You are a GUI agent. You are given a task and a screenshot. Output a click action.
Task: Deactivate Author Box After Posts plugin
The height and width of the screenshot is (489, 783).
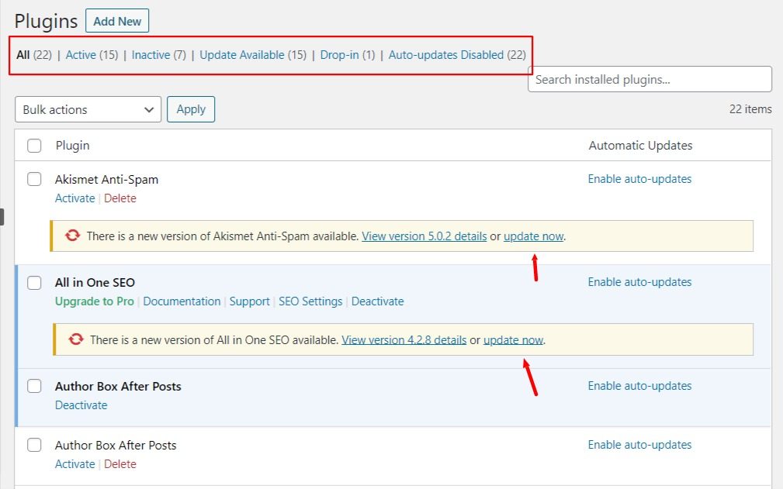tap(81, 405)
